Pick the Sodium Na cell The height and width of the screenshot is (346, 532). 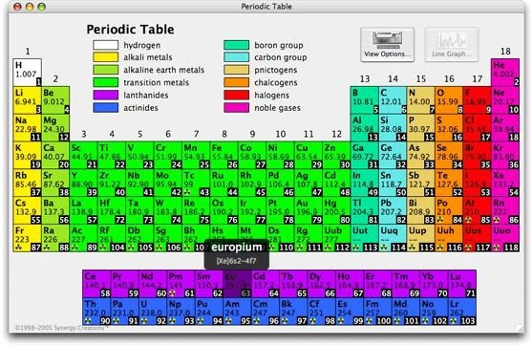click(28, 128)
